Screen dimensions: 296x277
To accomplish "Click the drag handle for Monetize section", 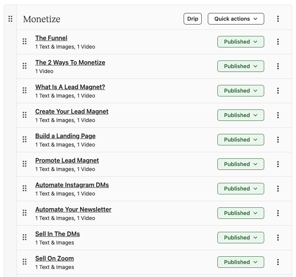I will tap(10, 19).
